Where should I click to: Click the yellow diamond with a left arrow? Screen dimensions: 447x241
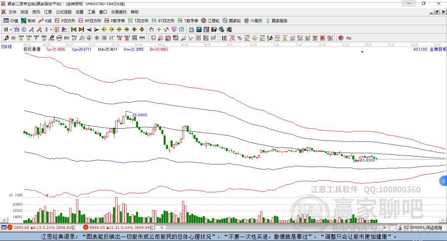(104, 30)
